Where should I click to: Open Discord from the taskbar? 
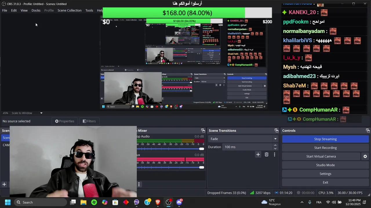click(179, 202)
